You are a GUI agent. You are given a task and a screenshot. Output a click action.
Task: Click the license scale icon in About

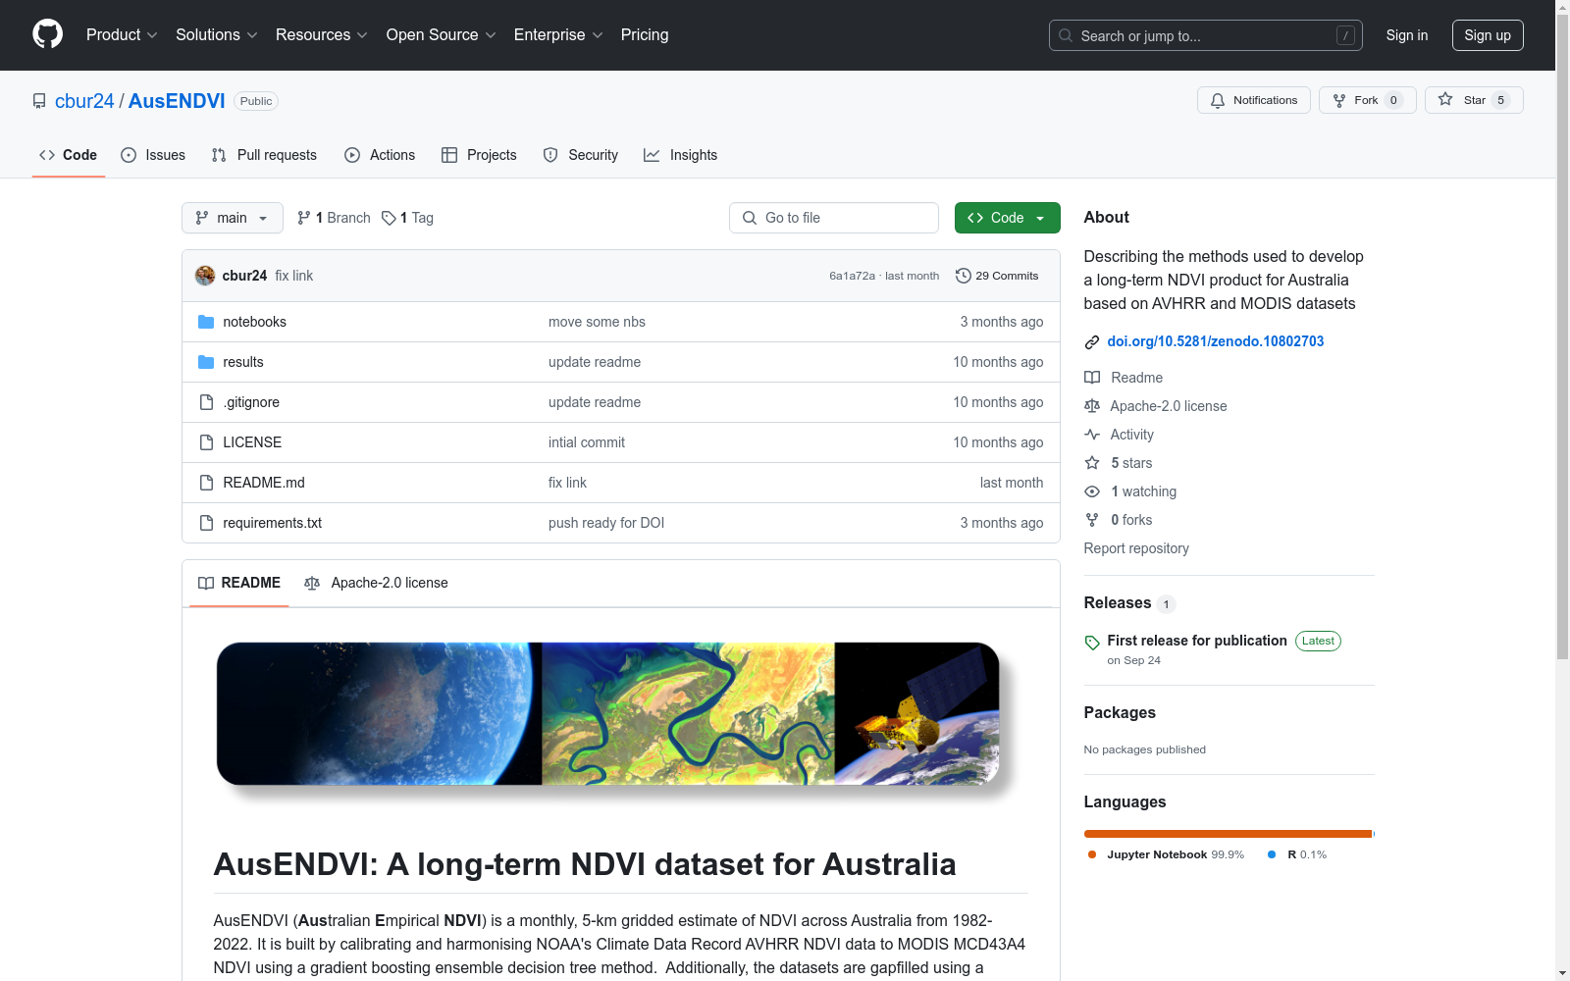(x=1092, y=406)
